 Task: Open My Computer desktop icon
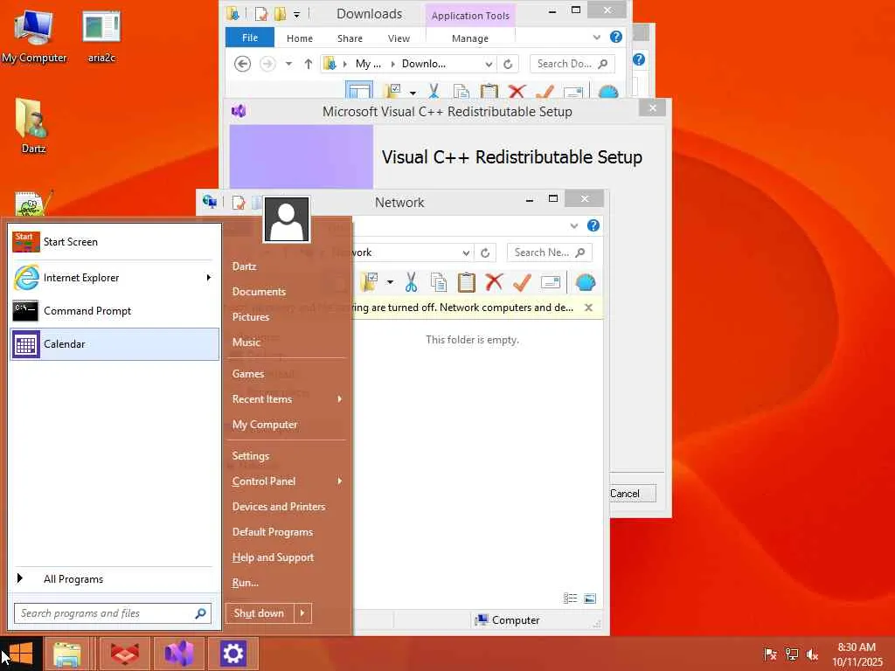34,37
